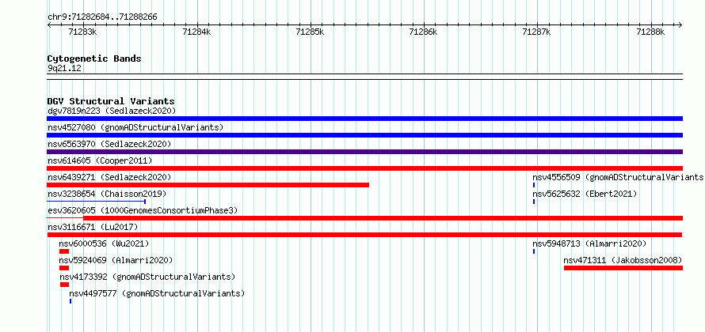The height and width of the screenshot is (332, 705).
Task: Select the tiny blue mark of nsv4497577
Action: 70,301
